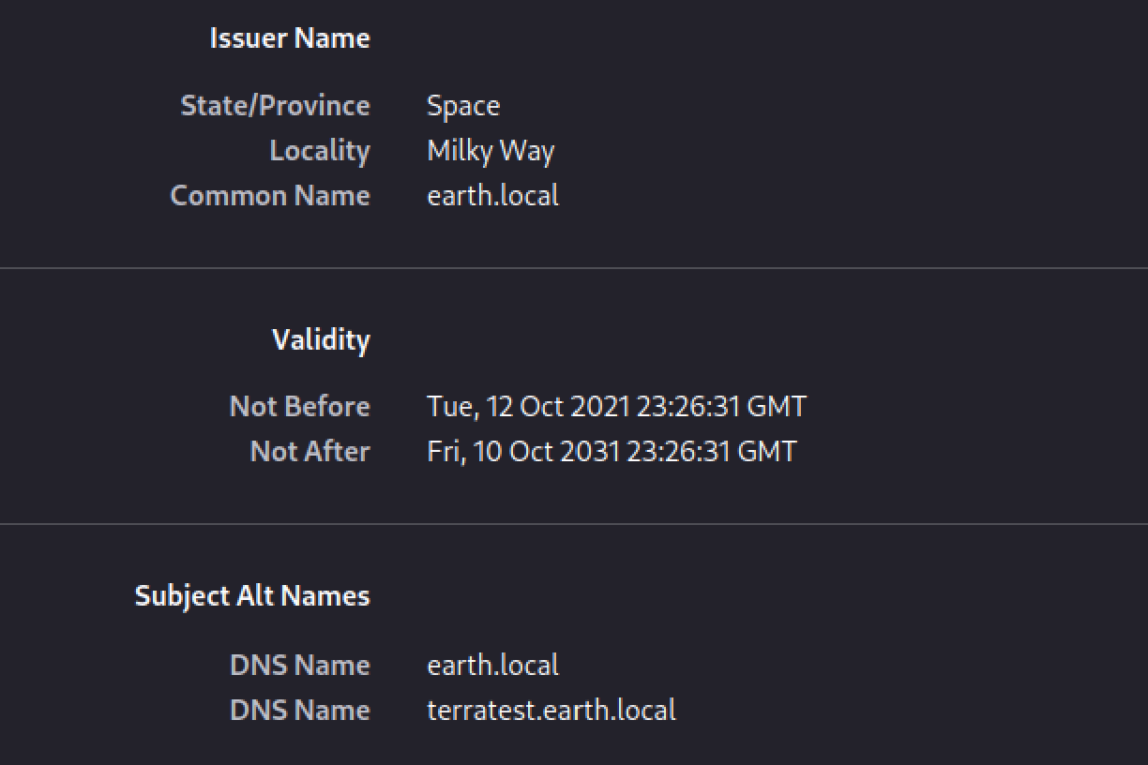Click the Not Before field label

pyautogui.click(x=299, y=406)
